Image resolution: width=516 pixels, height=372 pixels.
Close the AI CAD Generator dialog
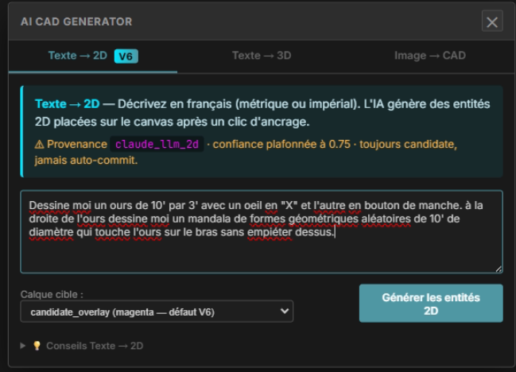tap(492, 21)
